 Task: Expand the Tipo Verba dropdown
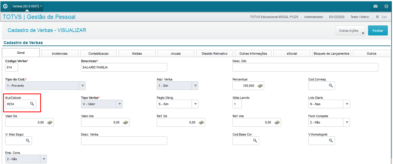pyautogui.click(x=119, y=104)
